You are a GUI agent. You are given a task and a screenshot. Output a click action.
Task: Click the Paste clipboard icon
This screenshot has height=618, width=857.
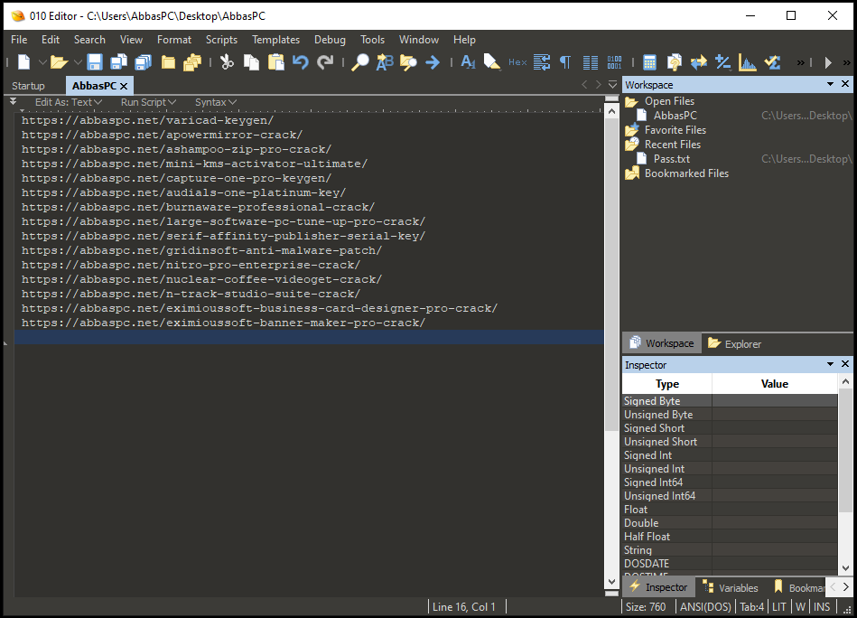click(276, 62)
